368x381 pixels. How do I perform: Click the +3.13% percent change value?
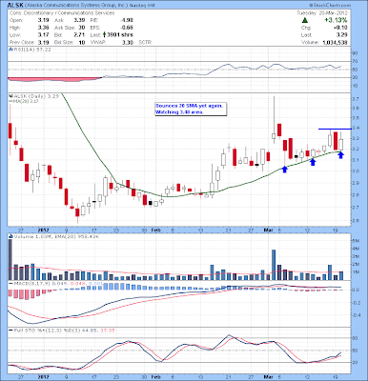[336, 20]
